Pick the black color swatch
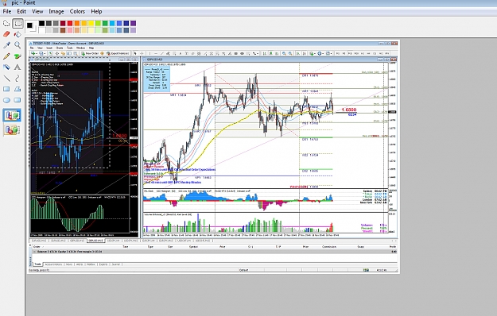Image resolution: width=497 pixels, height=316 pixels. click(x=42, y=23)
